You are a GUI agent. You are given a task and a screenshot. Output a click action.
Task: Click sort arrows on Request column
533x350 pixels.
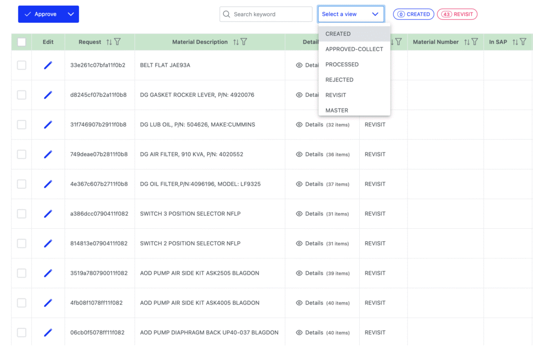pyautogui.click(x=109, y=42)
